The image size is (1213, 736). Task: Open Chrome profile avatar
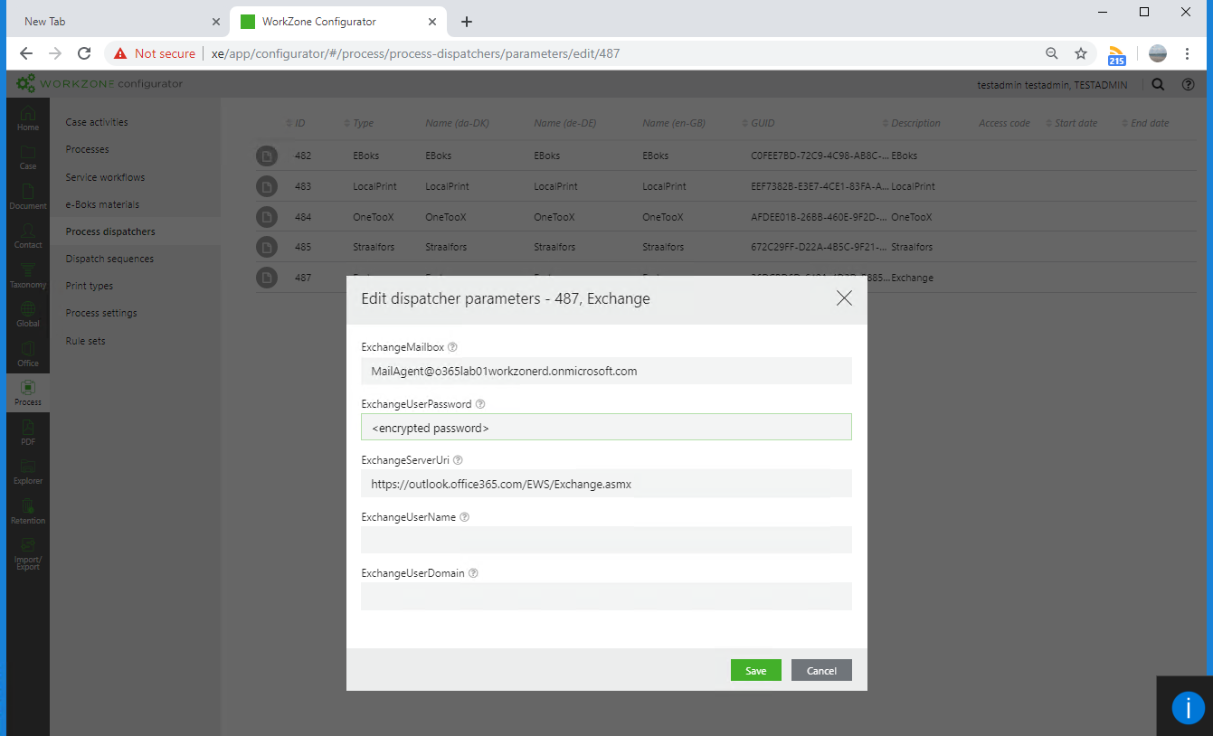coord(1158,53)
